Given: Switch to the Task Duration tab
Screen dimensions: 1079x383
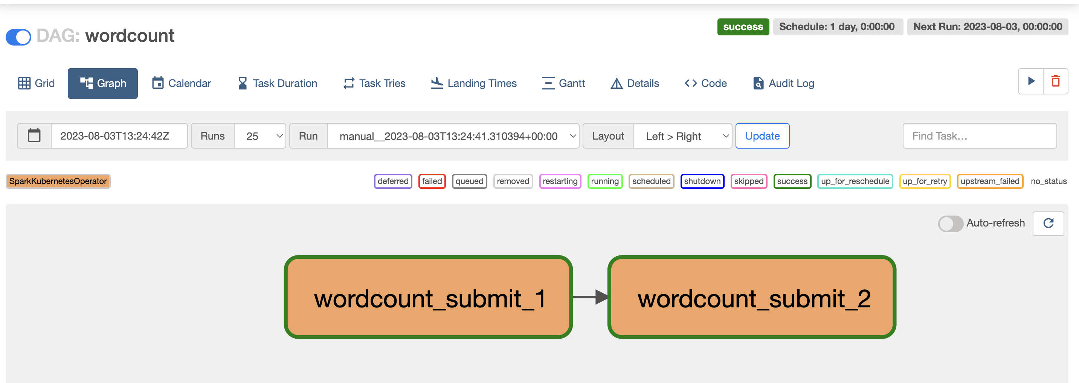Looking at the screenshot, I should [277, 83].
